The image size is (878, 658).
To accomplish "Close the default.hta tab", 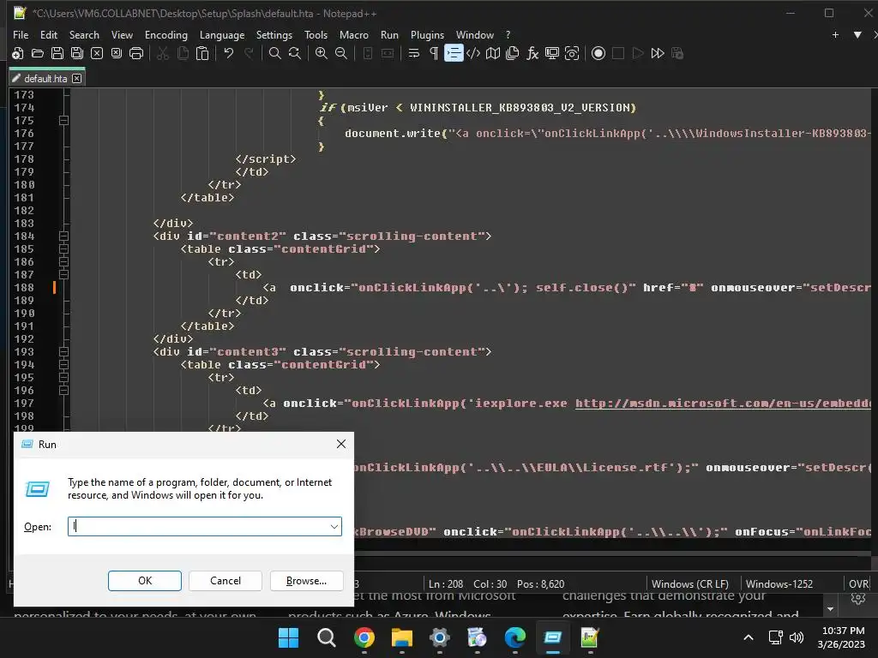I will 76,78.
